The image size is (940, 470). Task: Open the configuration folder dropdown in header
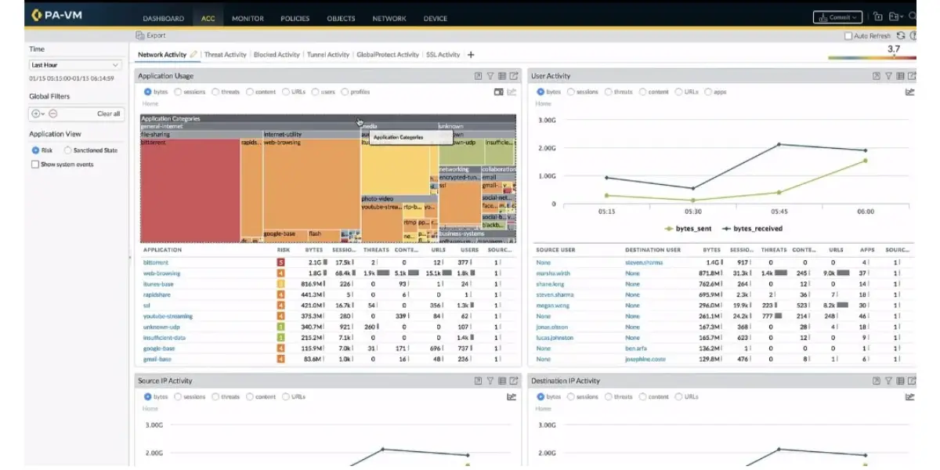click(x=896, y=16)
